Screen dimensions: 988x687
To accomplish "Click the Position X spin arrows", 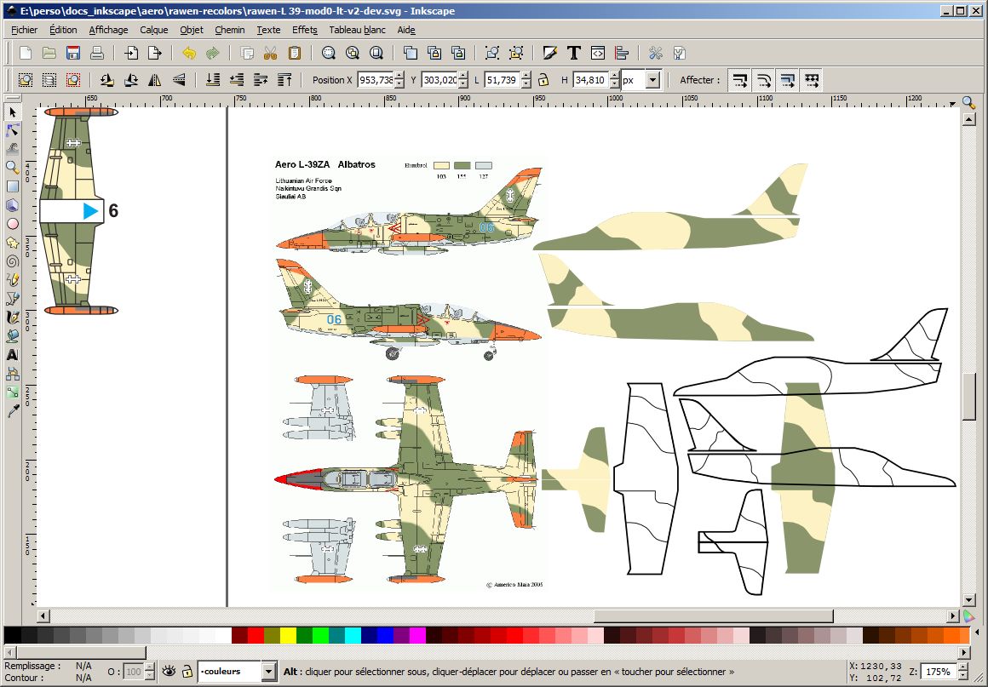I will pyautogui.click(x=399, y=80).
